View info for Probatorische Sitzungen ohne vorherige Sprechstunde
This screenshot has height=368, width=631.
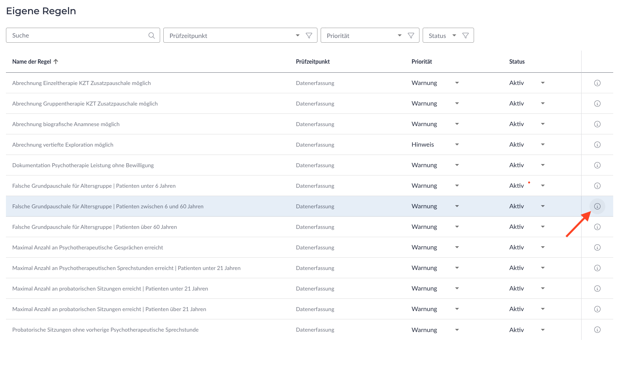[x=597, y=330]
